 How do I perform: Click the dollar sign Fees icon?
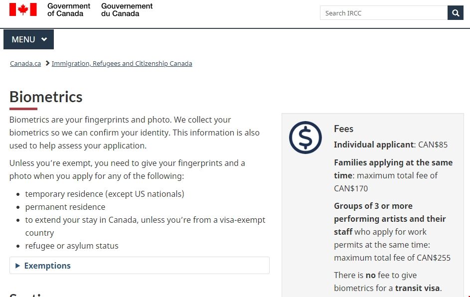click(306, 137)
